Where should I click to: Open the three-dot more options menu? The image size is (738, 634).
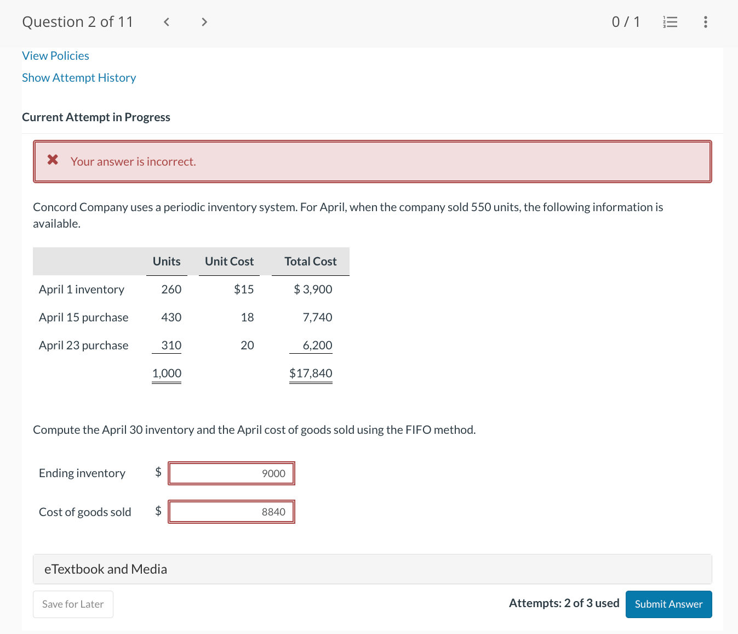(705, 22)
